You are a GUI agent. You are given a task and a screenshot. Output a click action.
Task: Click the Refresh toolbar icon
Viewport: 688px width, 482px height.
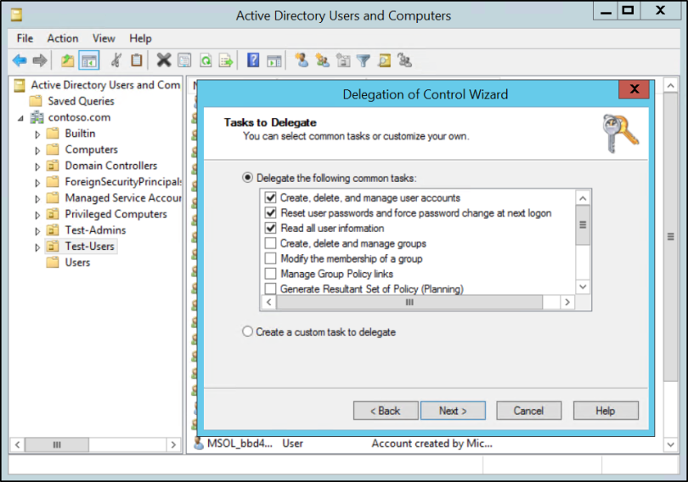[x=206, y=60]
